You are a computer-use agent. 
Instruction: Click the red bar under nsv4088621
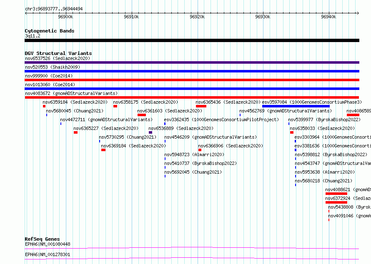[336, 194]
